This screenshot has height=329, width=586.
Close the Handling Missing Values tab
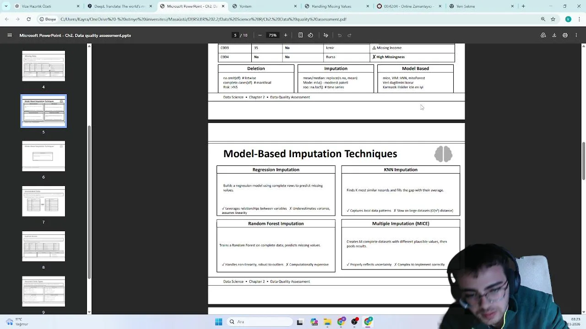(368, 6)
